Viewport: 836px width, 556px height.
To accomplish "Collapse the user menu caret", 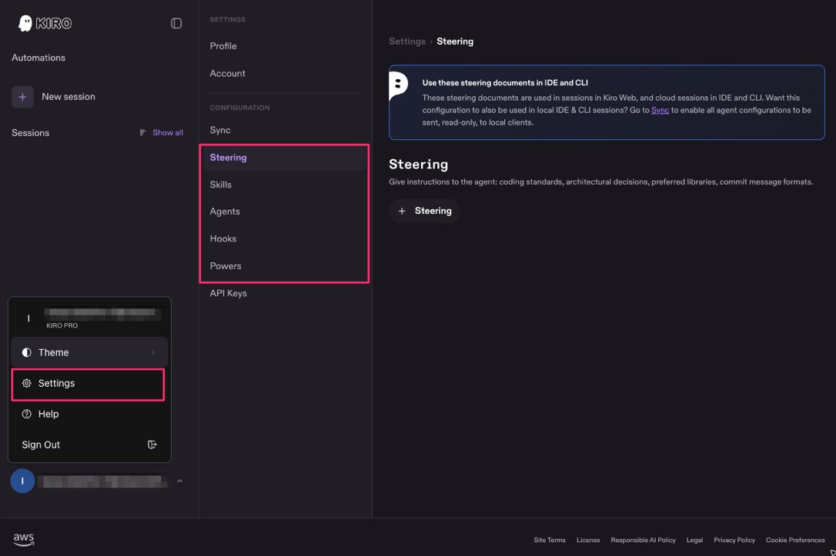I will 179,481.
